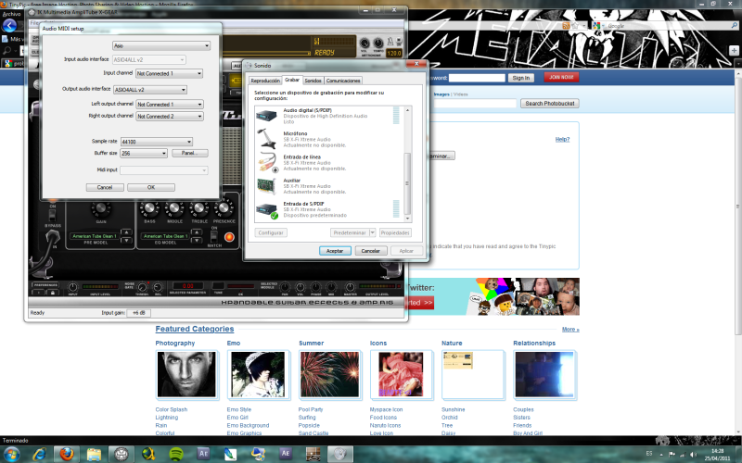Click Sign In on the TinyPic page

tap(521, 78)
